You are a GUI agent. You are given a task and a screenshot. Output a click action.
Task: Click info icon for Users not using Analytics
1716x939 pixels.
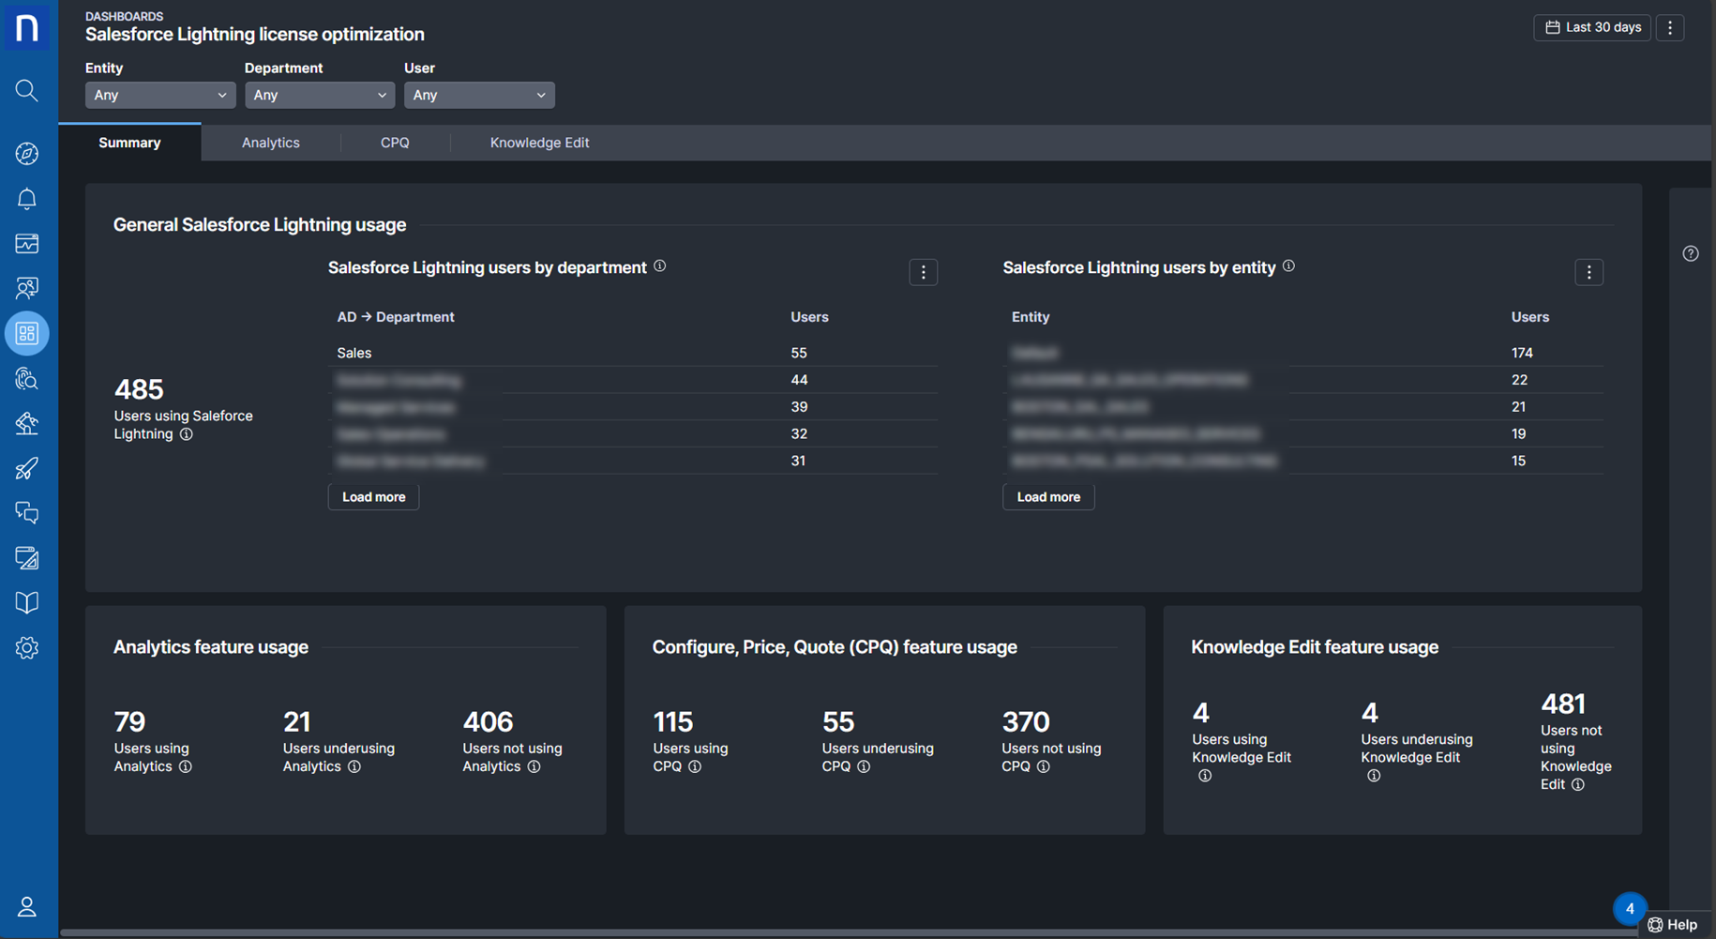(534, 766)
